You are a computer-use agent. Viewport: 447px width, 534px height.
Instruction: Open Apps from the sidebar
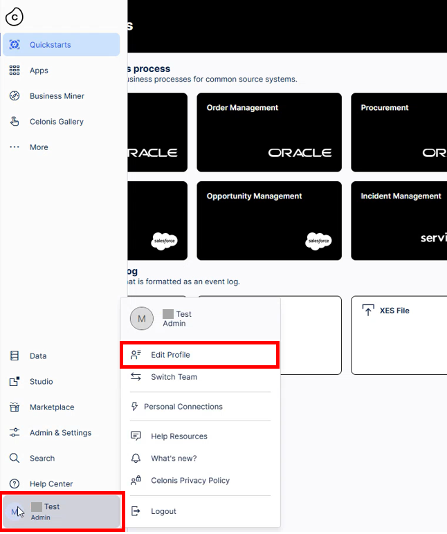pos(62,71)
